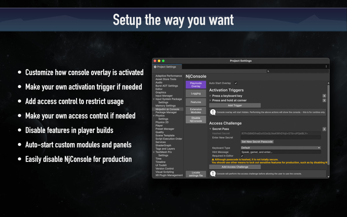Image resolution: width=347 pixels, height=217 pixels.
Task: Select Quality in settings list
Action: (160, 132)
